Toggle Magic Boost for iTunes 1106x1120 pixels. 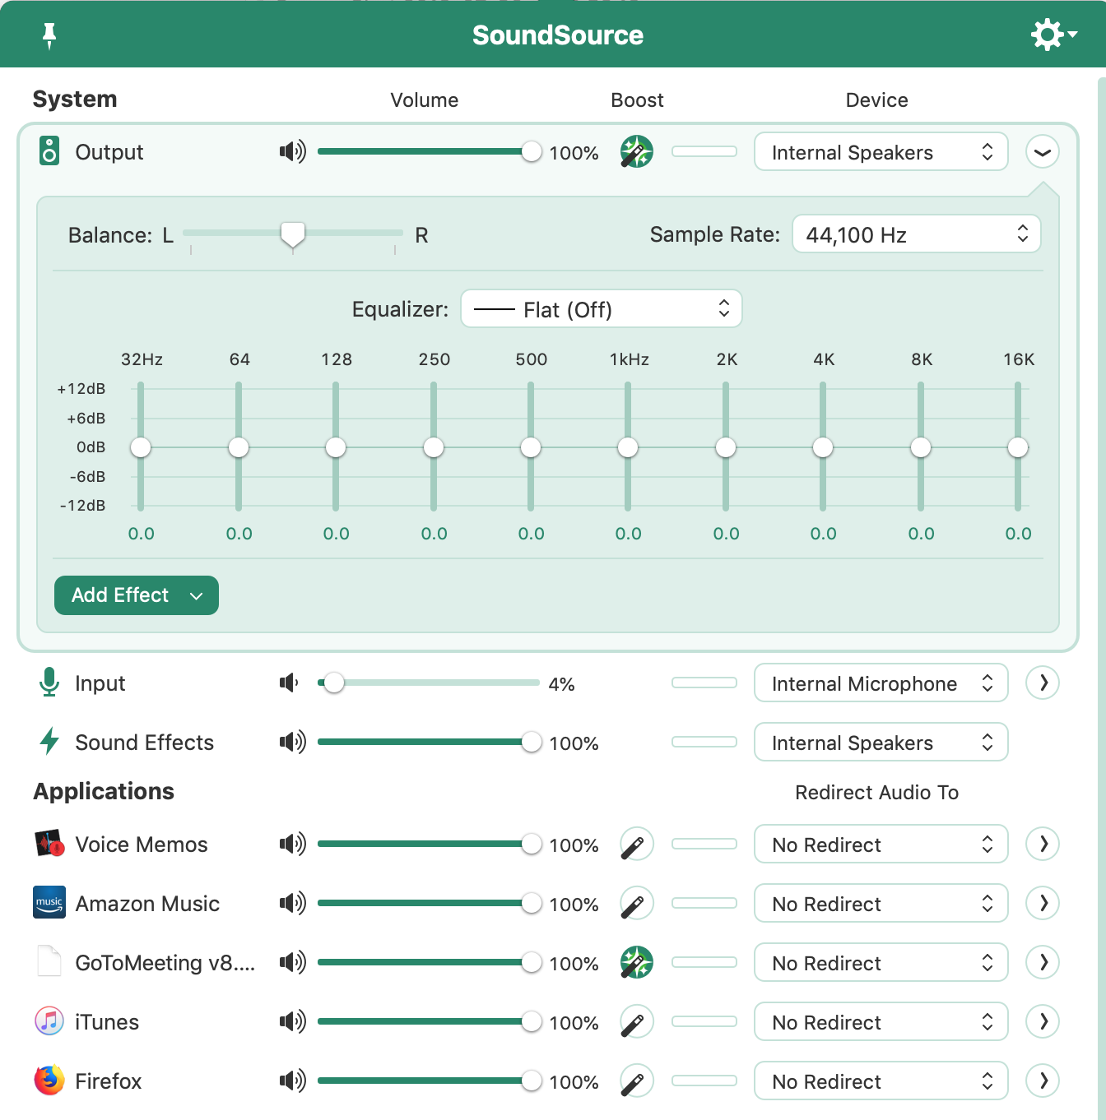coord(637,1021)
